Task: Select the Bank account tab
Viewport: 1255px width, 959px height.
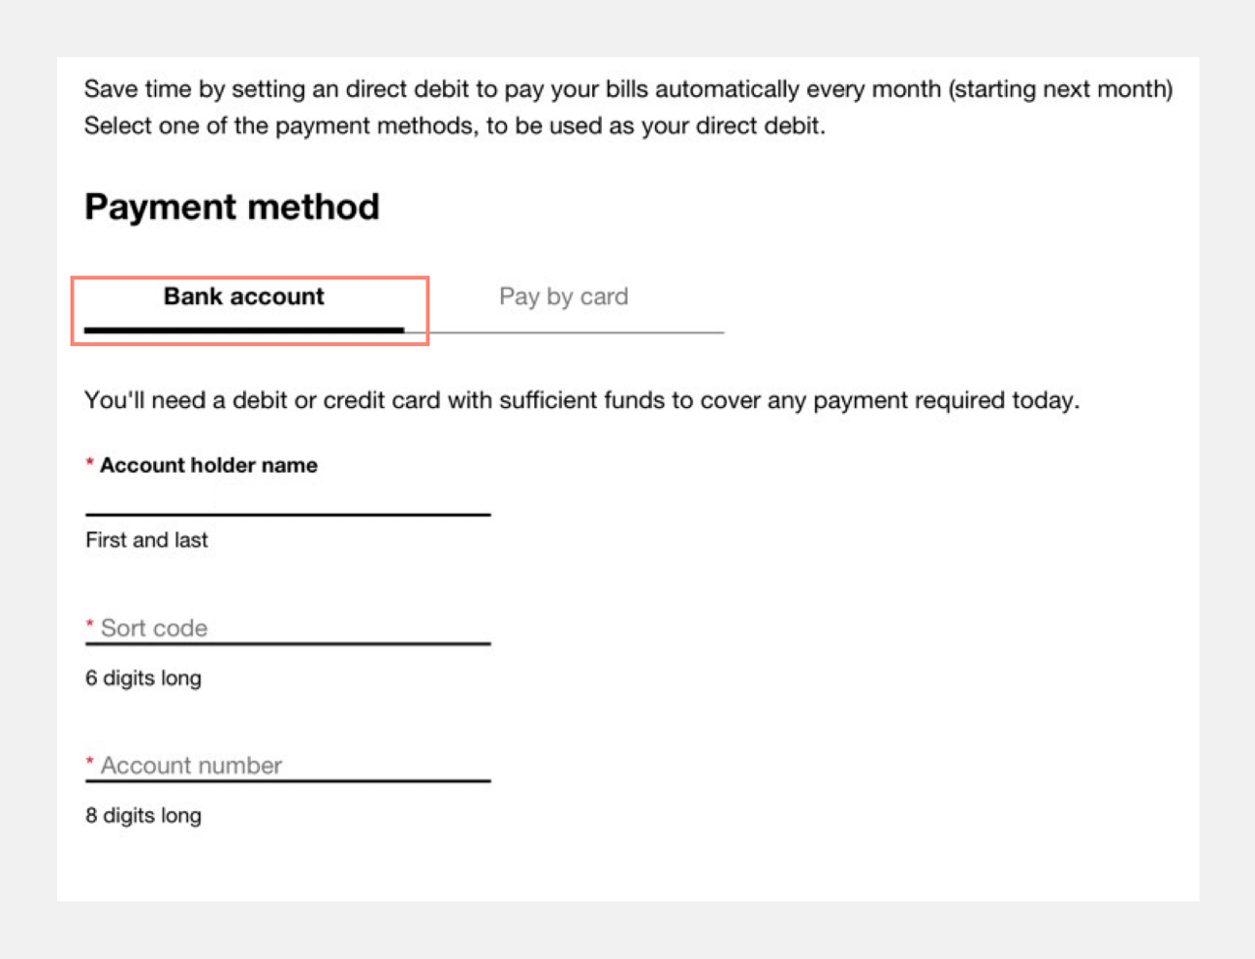Action: point(244,297)
